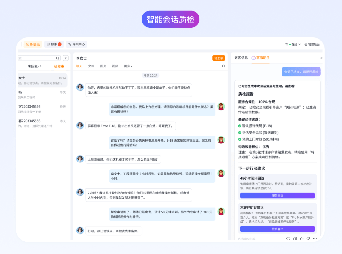Open the 呼叫中心 call center channel
The image size is (342, 254).
pyautogui.click(x=76, y=45)
